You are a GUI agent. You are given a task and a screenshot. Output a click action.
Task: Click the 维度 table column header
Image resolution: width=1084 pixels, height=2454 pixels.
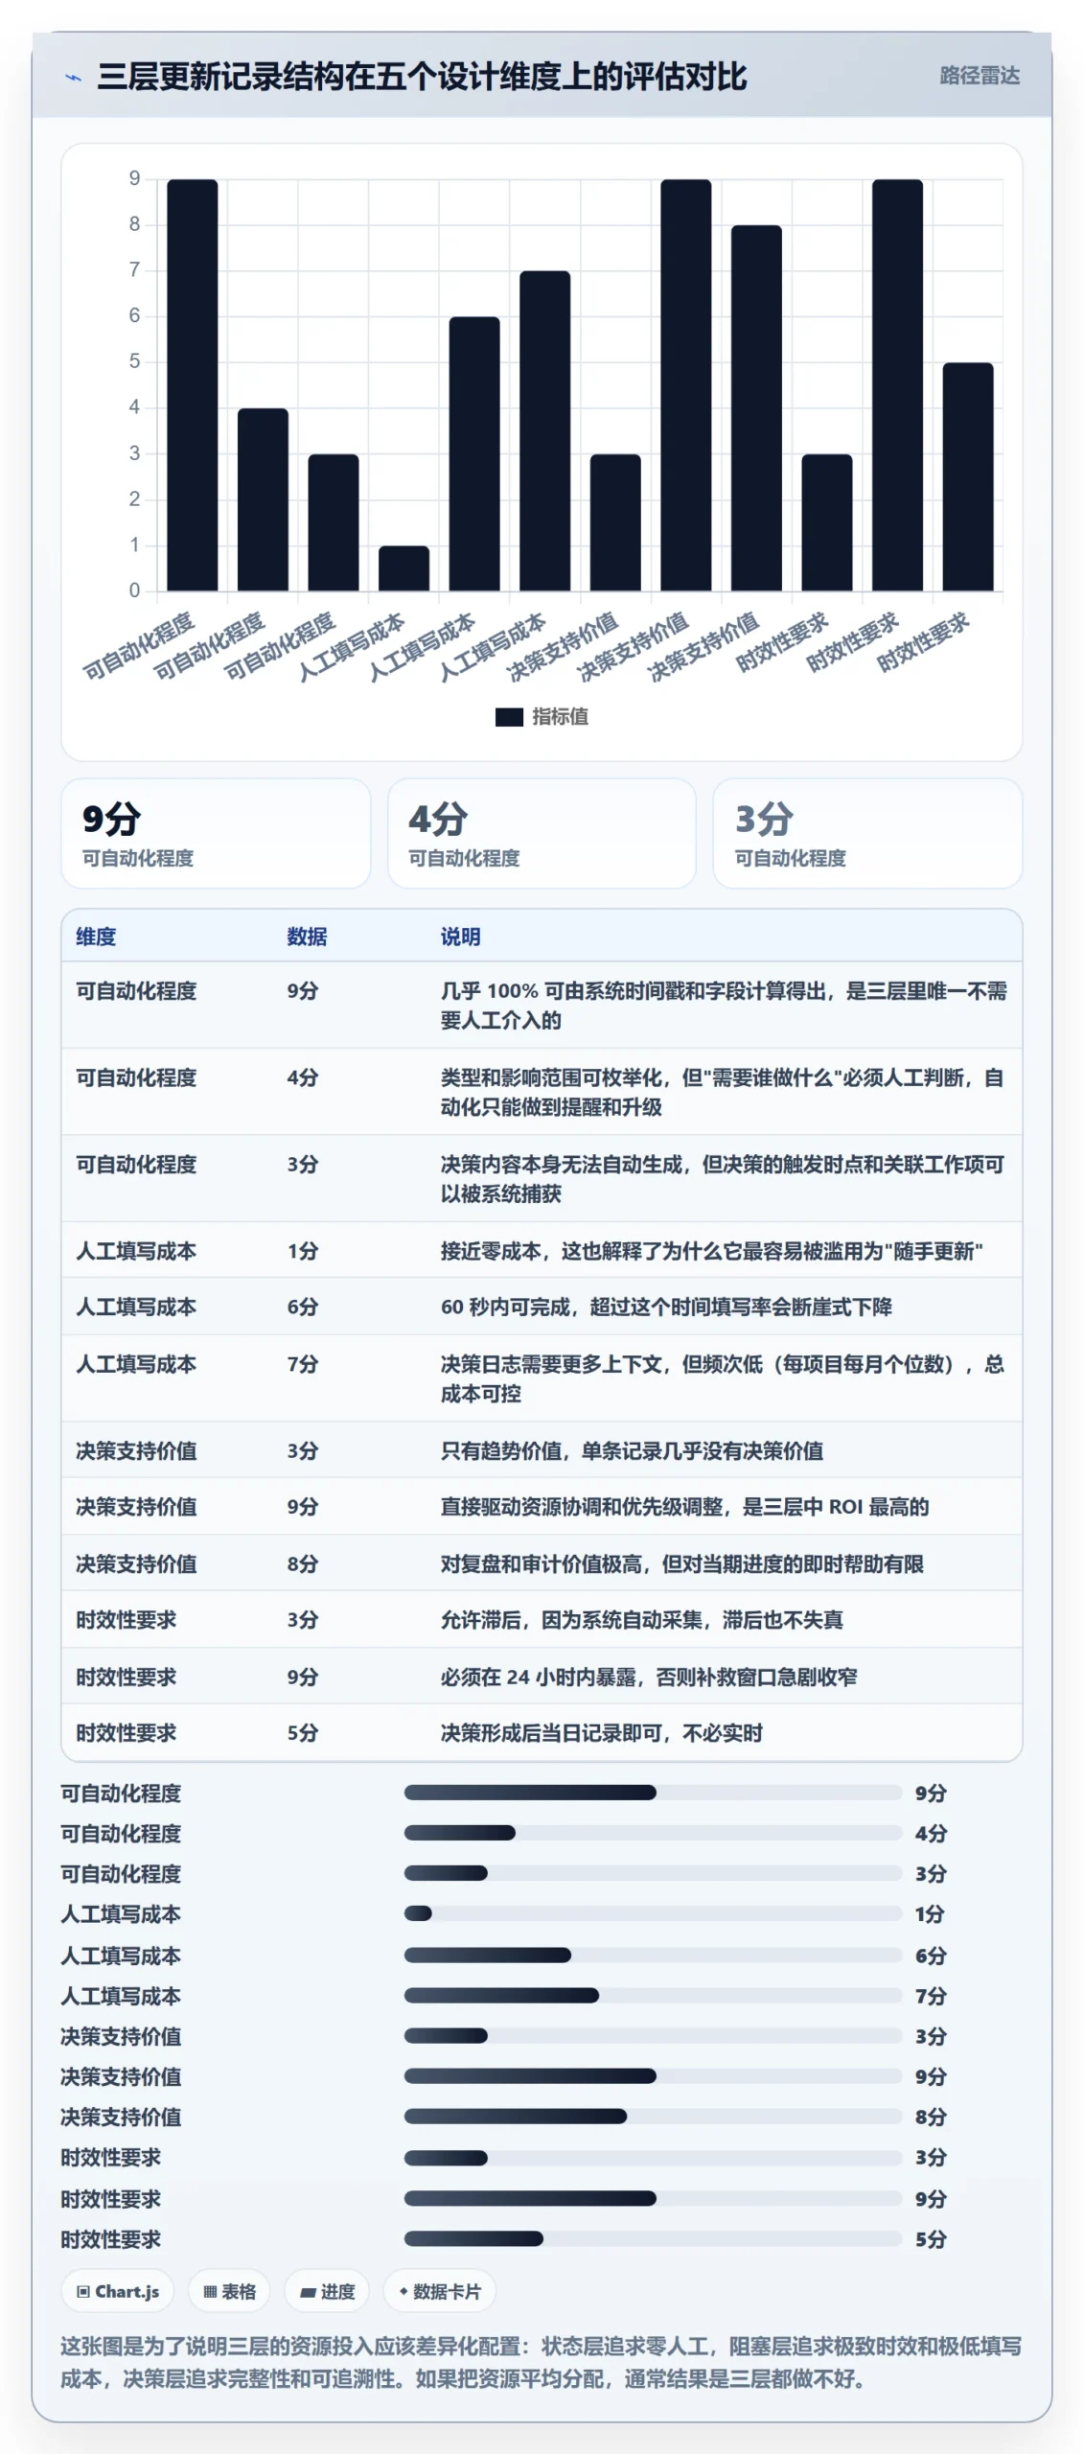tap(96, 937)
